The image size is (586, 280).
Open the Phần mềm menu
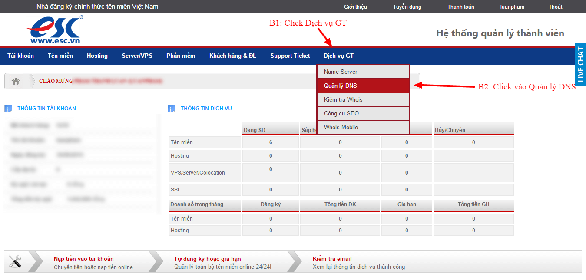point(181,56)
